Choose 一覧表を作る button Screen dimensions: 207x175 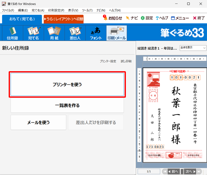pyautogui.click(x=67, y=105)
